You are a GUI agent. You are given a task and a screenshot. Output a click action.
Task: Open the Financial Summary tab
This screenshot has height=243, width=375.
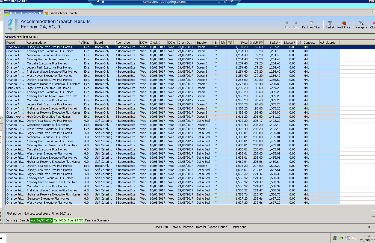97,220
